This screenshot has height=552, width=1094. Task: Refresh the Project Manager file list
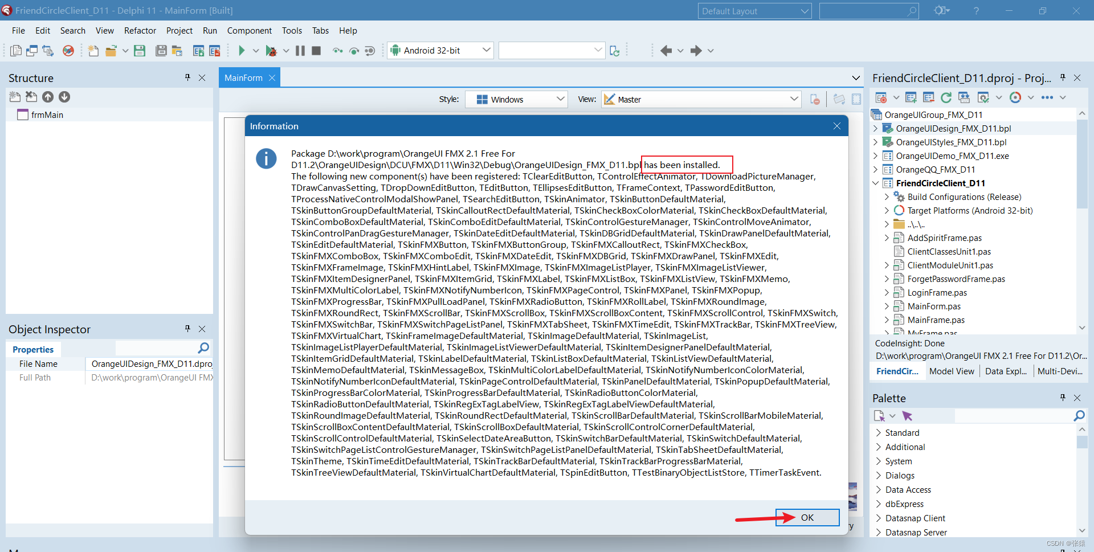(946, 97)
